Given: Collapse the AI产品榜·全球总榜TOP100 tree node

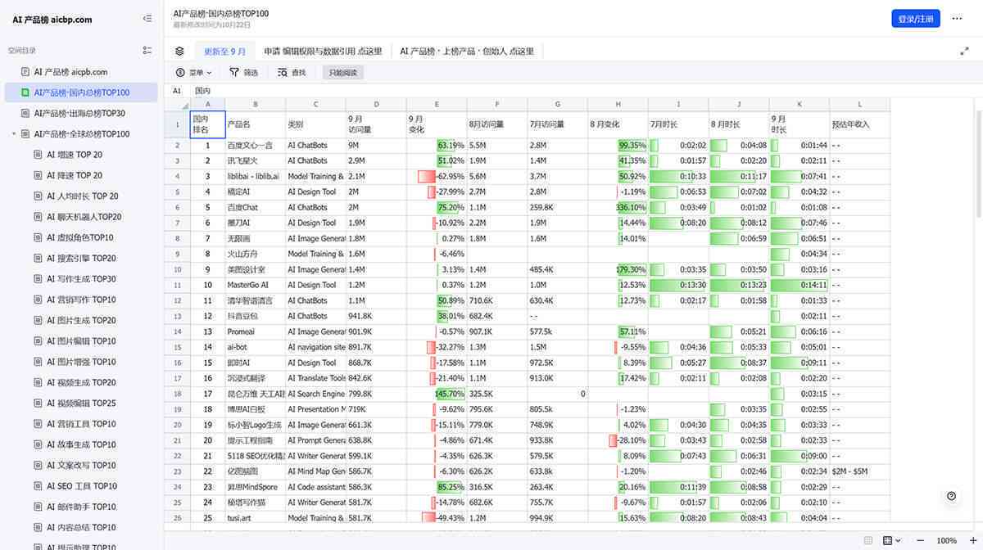Looking at the screenshot, I should 14,134.
